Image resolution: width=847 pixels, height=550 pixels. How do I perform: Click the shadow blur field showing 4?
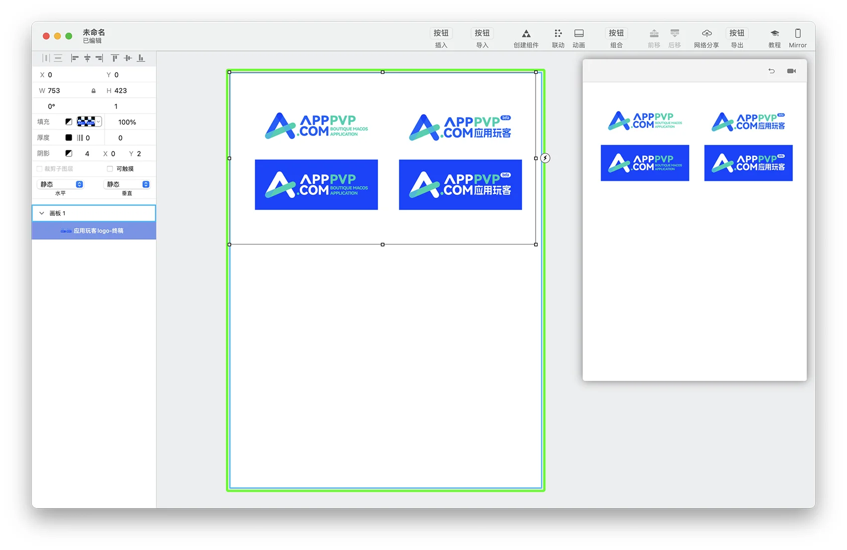pos(87,153)
